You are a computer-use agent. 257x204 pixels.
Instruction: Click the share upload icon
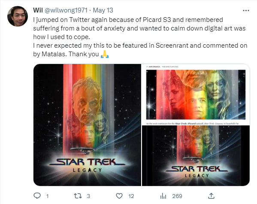point(211,196)
